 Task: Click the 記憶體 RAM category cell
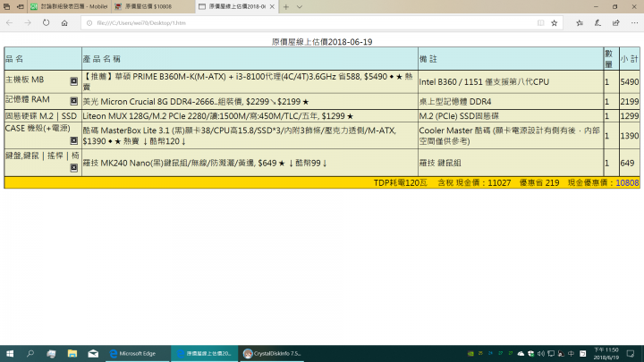(43, 101)
